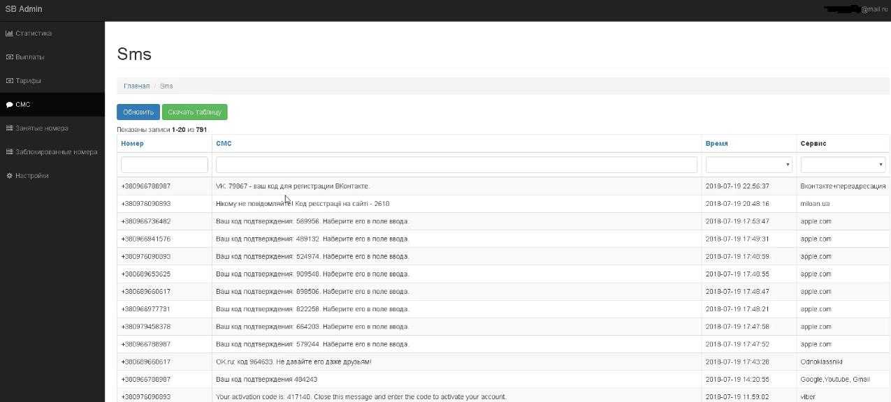
Task: Click the Тарифы icon in sidebar
Action: [x=9, y=81]
